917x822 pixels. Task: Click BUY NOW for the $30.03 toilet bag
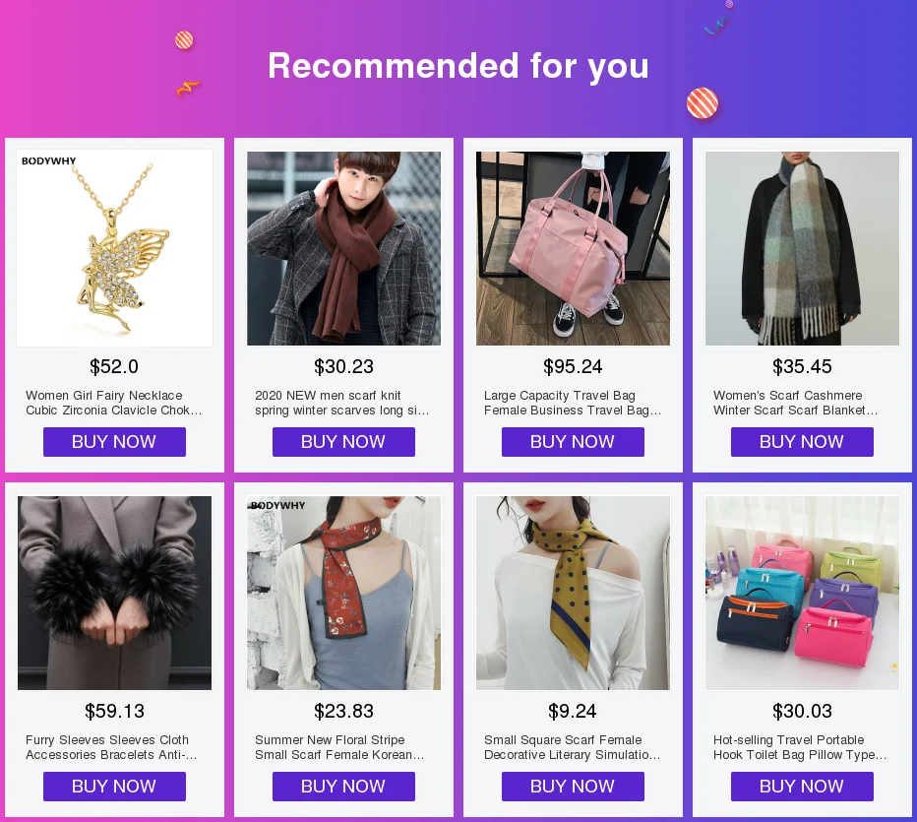(x=803, y=787)
